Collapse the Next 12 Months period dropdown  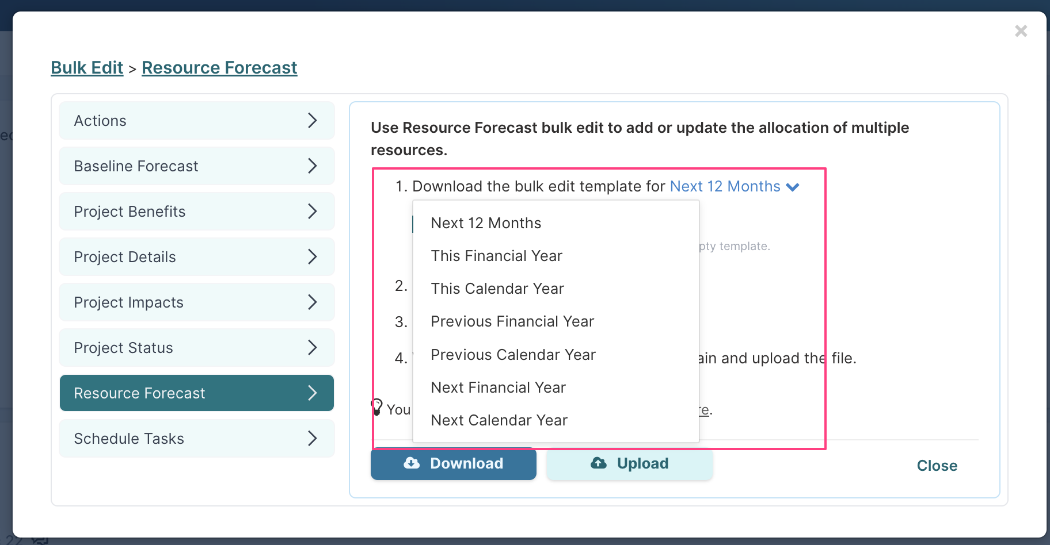coord(735,187)
